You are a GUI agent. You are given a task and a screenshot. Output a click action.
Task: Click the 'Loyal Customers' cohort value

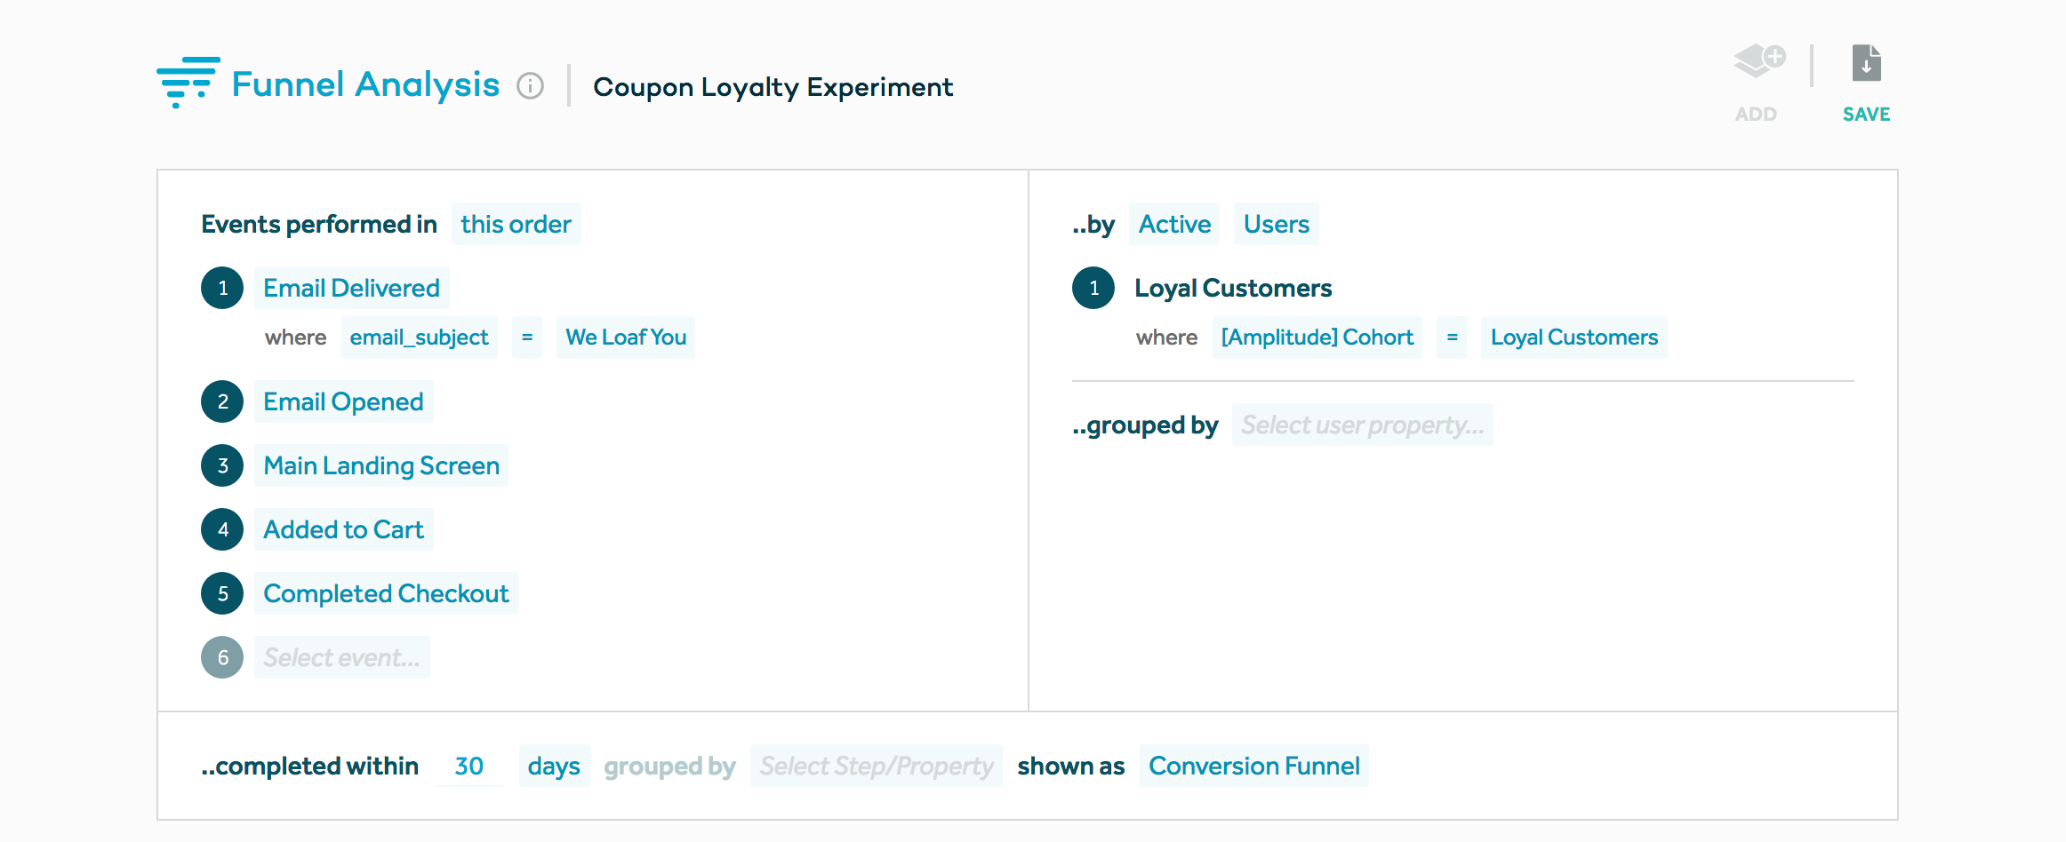[x=1574, y=338]
